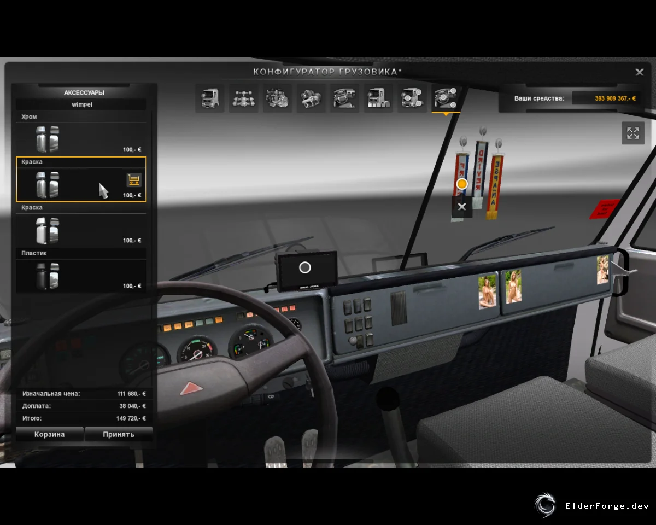
Task: Click the Доплата value 38 040,- €
Action: coord(133,406)
